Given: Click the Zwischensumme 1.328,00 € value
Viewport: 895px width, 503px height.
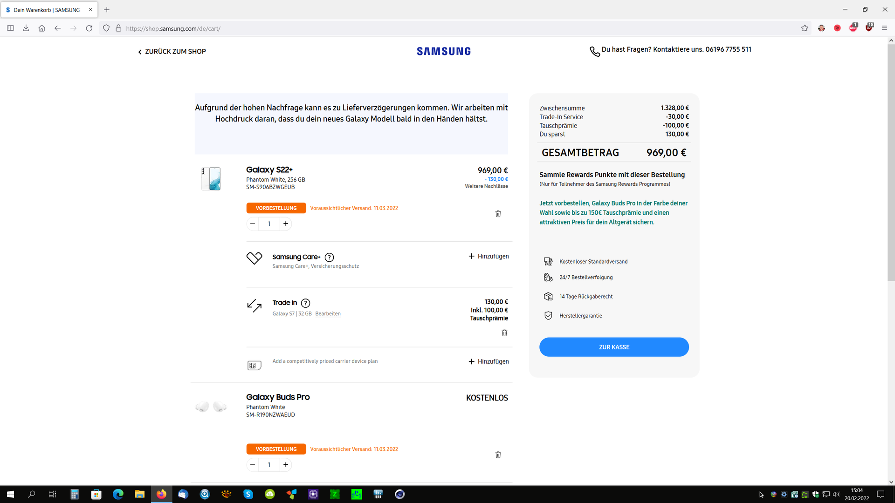Looking at the screenshot, I should 675,108.
